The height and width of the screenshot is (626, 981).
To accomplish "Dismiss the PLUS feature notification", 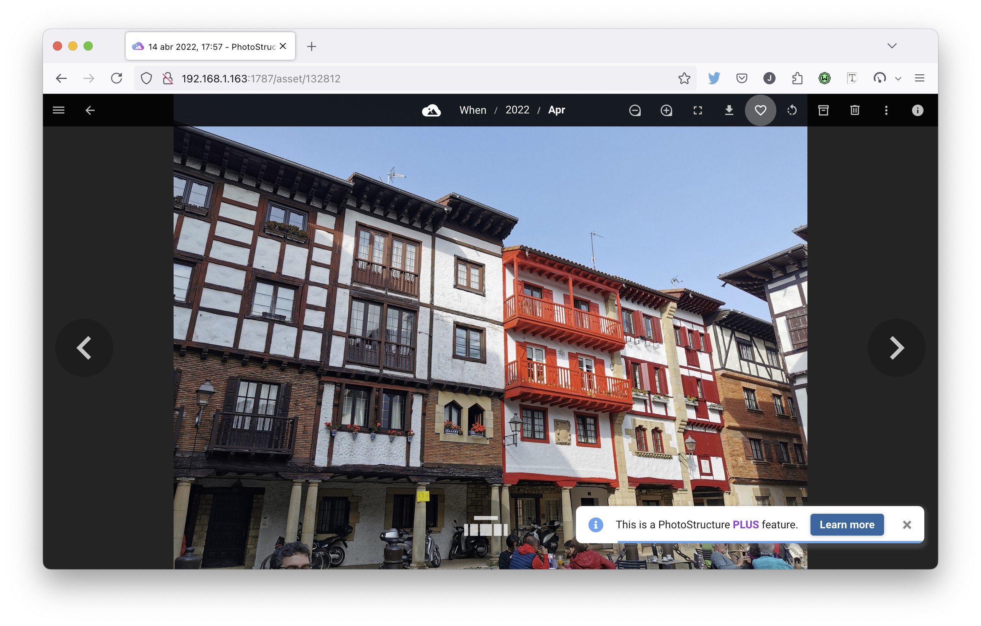I will tap(907, 524).
